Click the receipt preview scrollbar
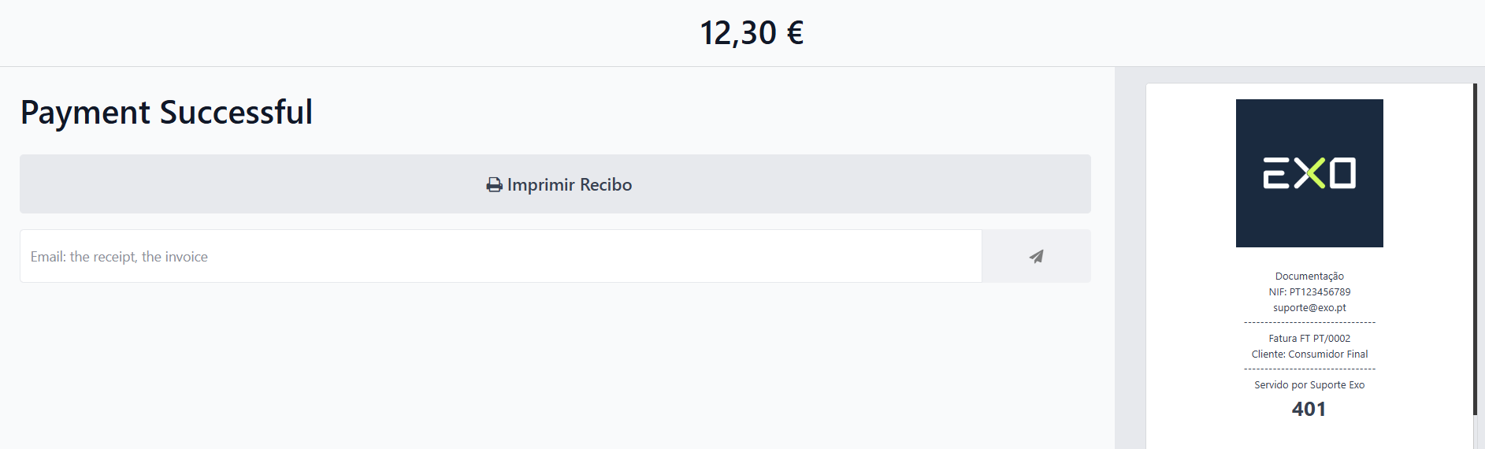This screenshot has width=1485, height=449. (1475, 249)
